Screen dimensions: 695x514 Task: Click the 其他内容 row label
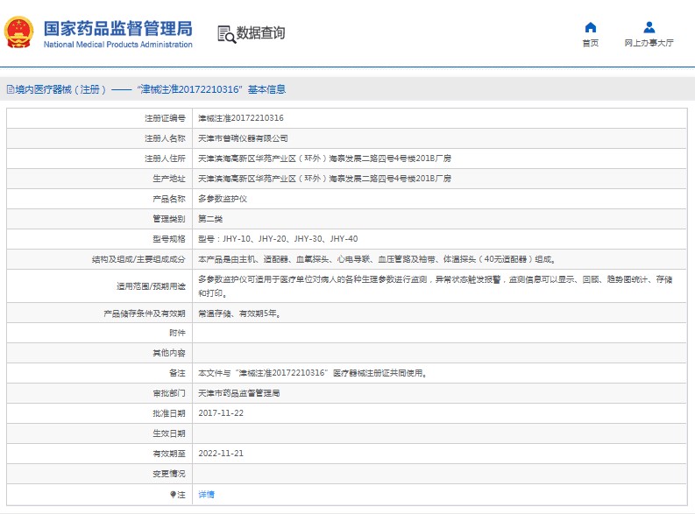point(169,353)
